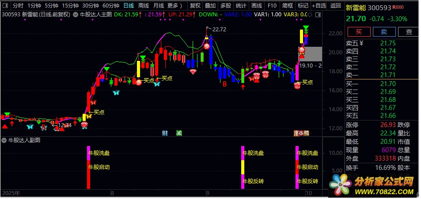Click the red diamond icon below blue candles

[193, 71]
